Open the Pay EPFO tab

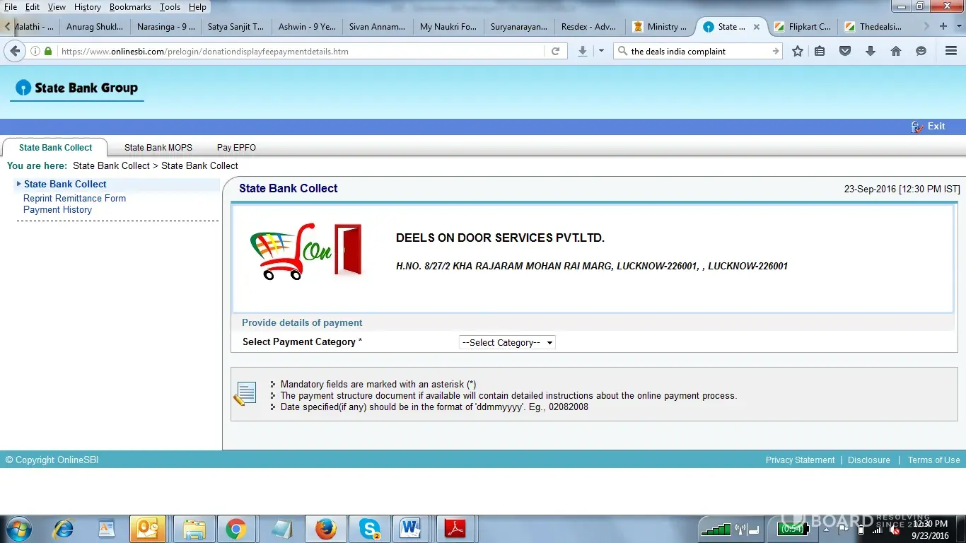click(236, 148)
